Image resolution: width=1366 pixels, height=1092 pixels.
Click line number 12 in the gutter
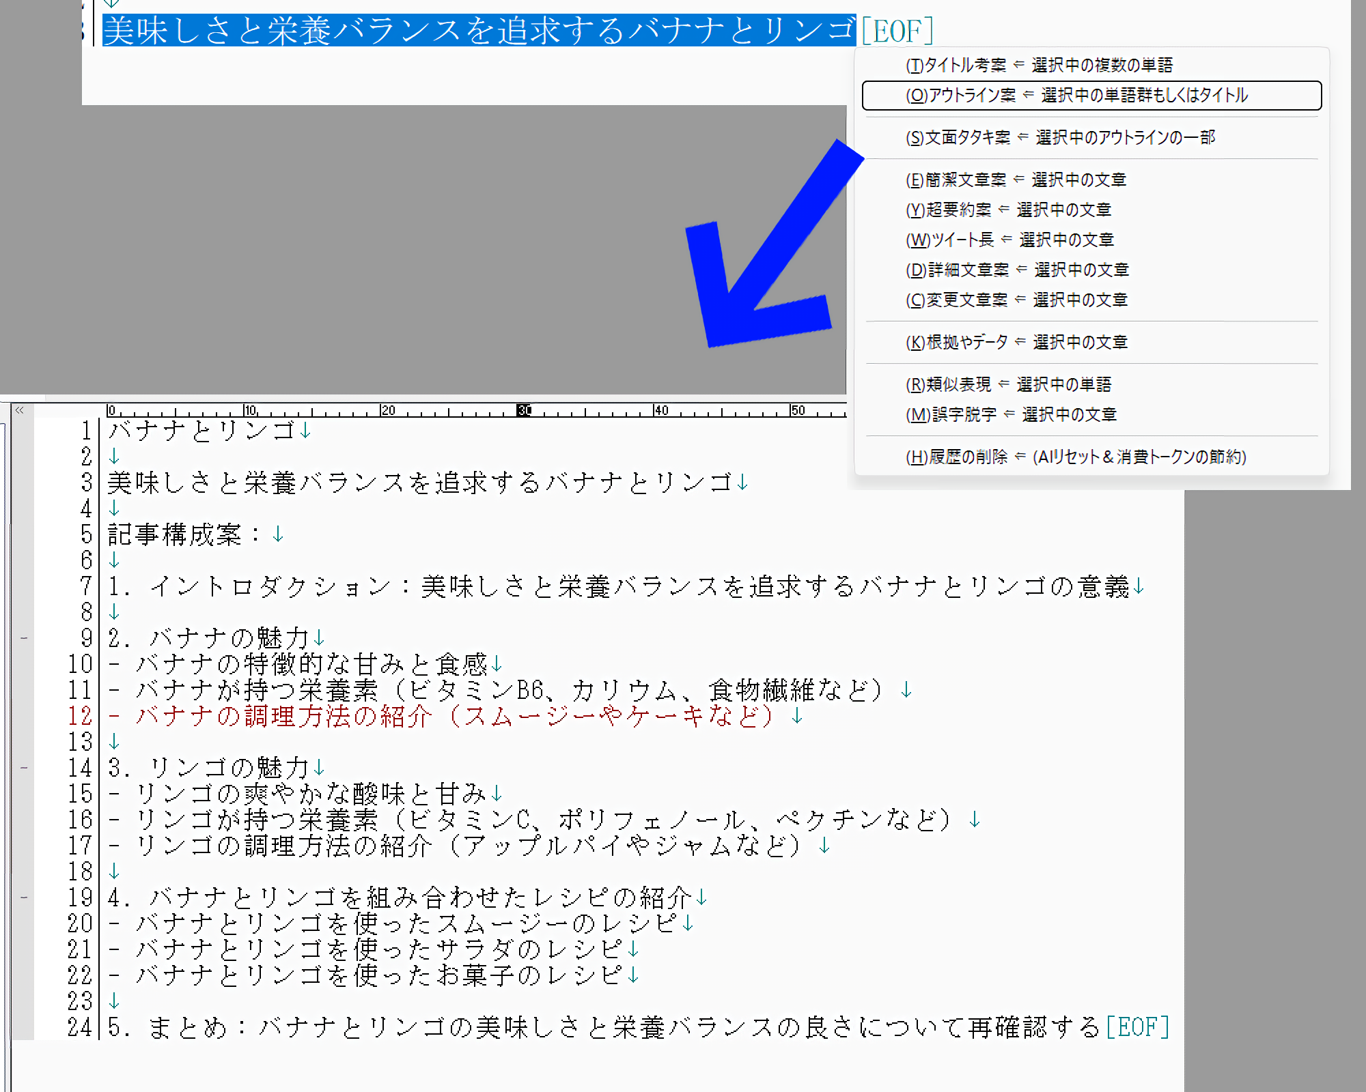click(80, 716)
